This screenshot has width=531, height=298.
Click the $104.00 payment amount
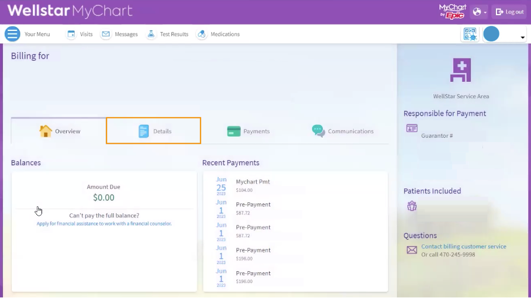pos(244,190)
